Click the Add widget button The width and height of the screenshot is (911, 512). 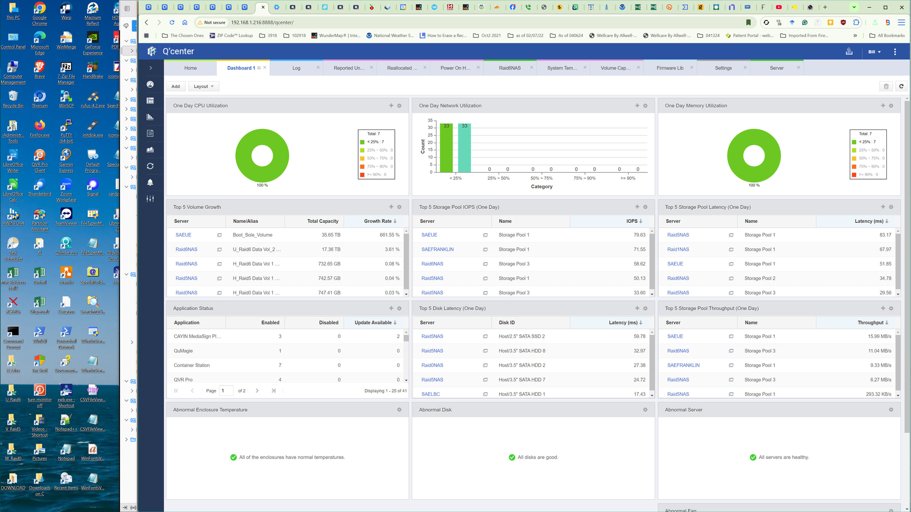(x=176, y=86)
